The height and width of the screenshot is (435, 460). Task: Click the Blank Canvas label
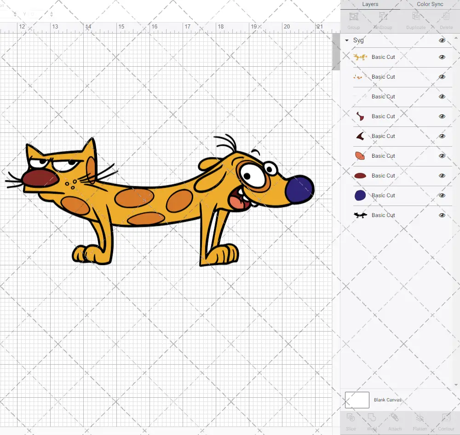(x=387, y=400)
